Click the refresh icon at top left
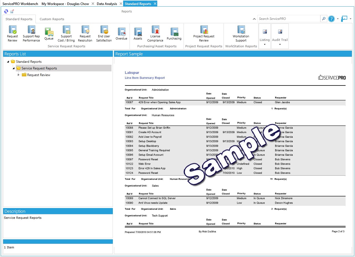 tap(6, 11)
